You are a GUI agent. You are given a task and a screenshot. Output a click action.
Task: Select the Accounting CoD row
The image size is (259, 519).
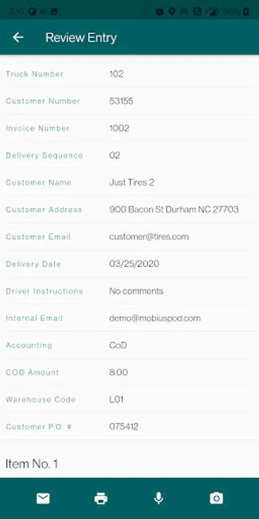click(129, 345)
